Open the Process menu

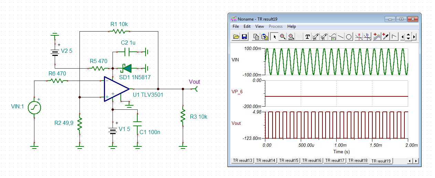pyautogui.click(x=276, y=26)
